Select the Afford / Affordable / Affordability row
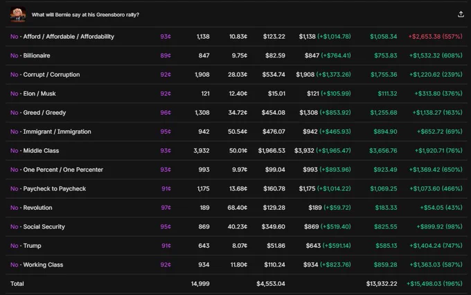471x295 pixels. tap(236, 37)
